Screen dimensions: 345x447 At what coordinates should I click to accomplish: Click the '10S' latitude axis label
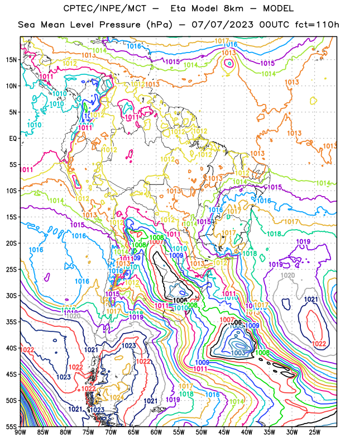(x=11, y=191)
